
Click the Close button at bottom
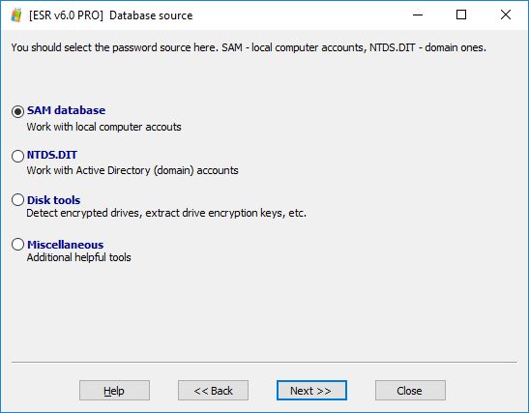[410, 391]
